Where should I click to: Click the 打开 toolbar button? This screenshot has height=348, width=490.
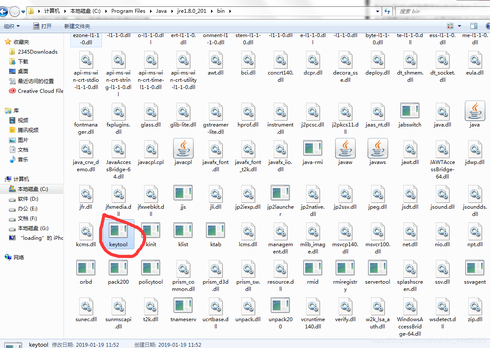click(x=43, y=26)
